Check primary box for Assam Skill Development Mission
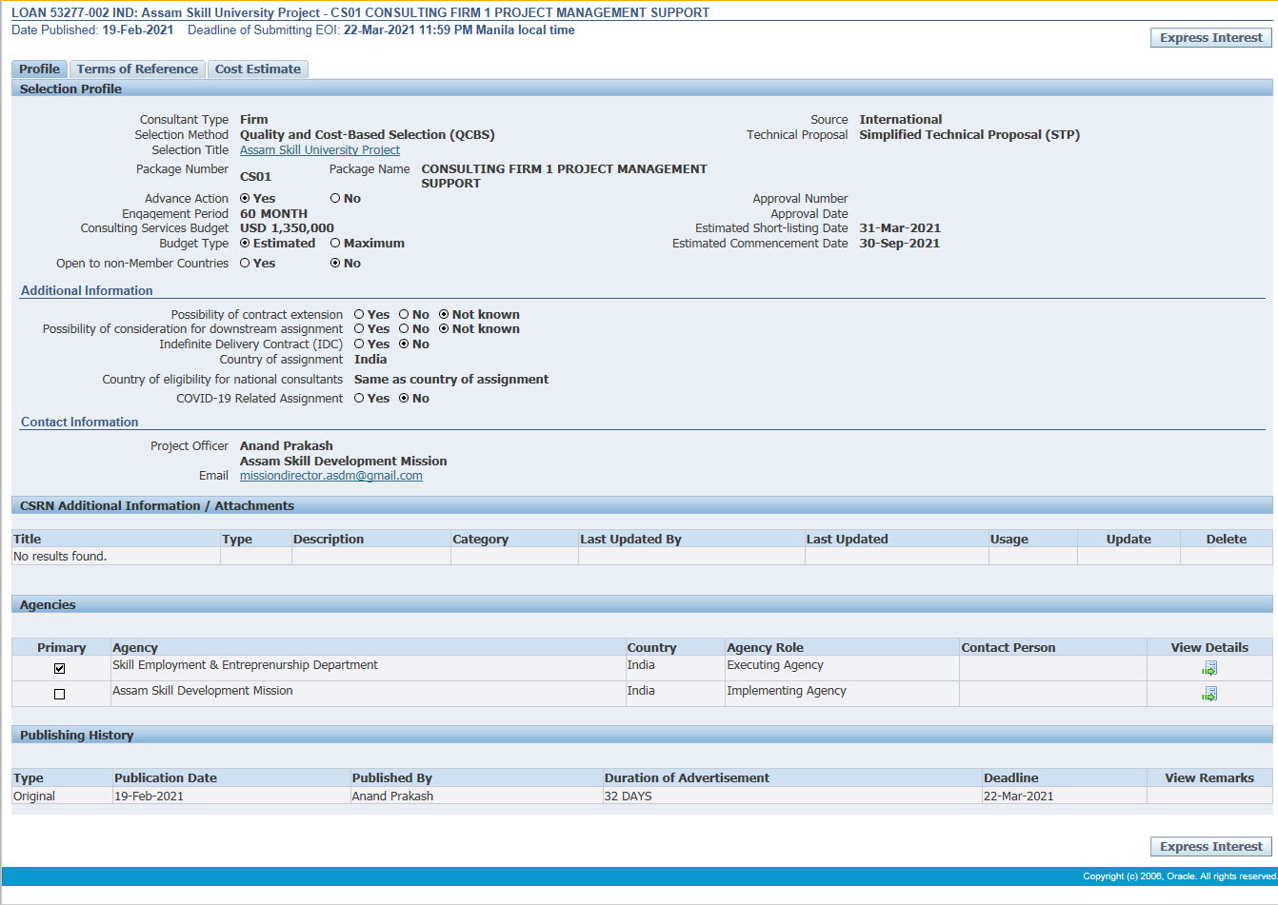This screenshot has height=905, width=1278. 59,694
